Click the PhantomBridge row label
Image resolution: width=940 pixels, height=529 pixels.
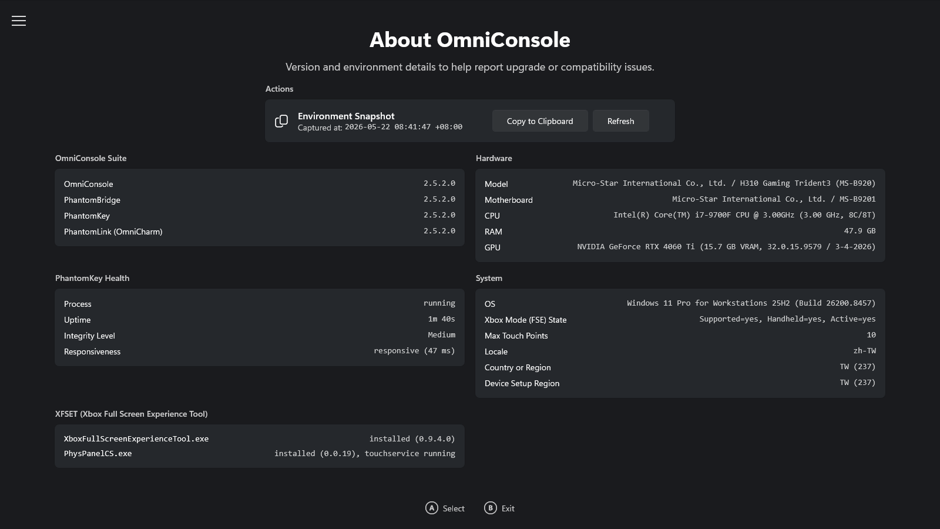[x=92, y=200]
